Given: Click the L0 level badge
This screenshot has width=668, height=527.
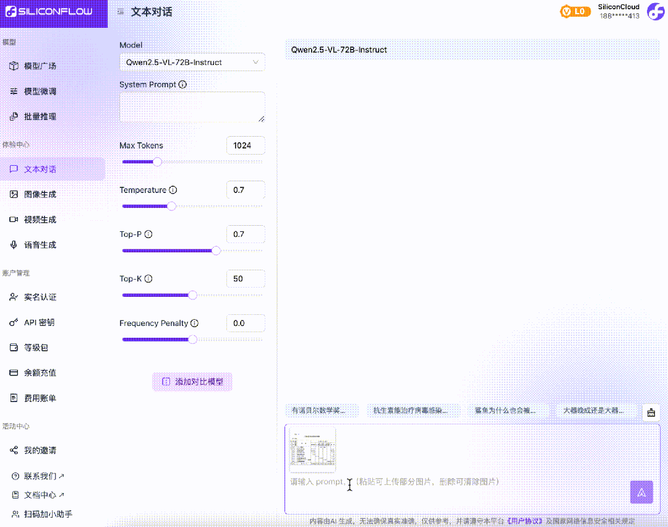Looking at the screenshot, I should 575,12.
